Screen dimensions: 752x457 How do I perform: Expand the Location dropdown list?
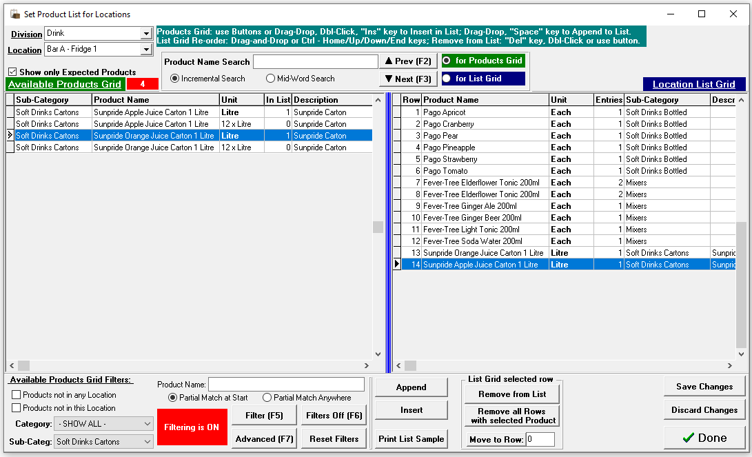click(146, 50)
